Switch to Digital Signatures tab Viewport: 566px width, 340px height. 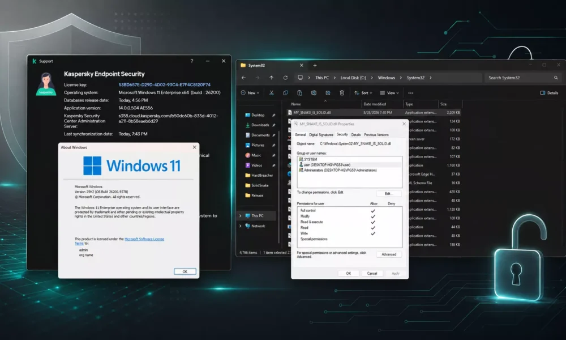click(x=321, y=135)
